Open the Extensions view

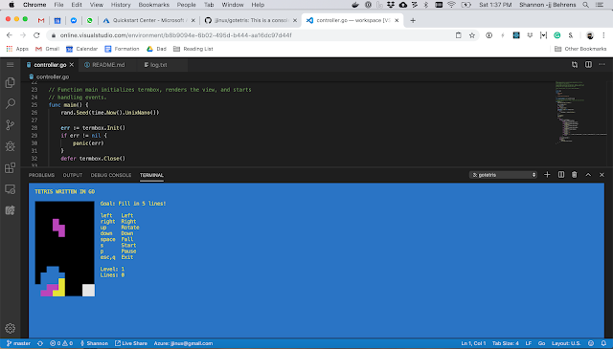(x=11, y=168)
